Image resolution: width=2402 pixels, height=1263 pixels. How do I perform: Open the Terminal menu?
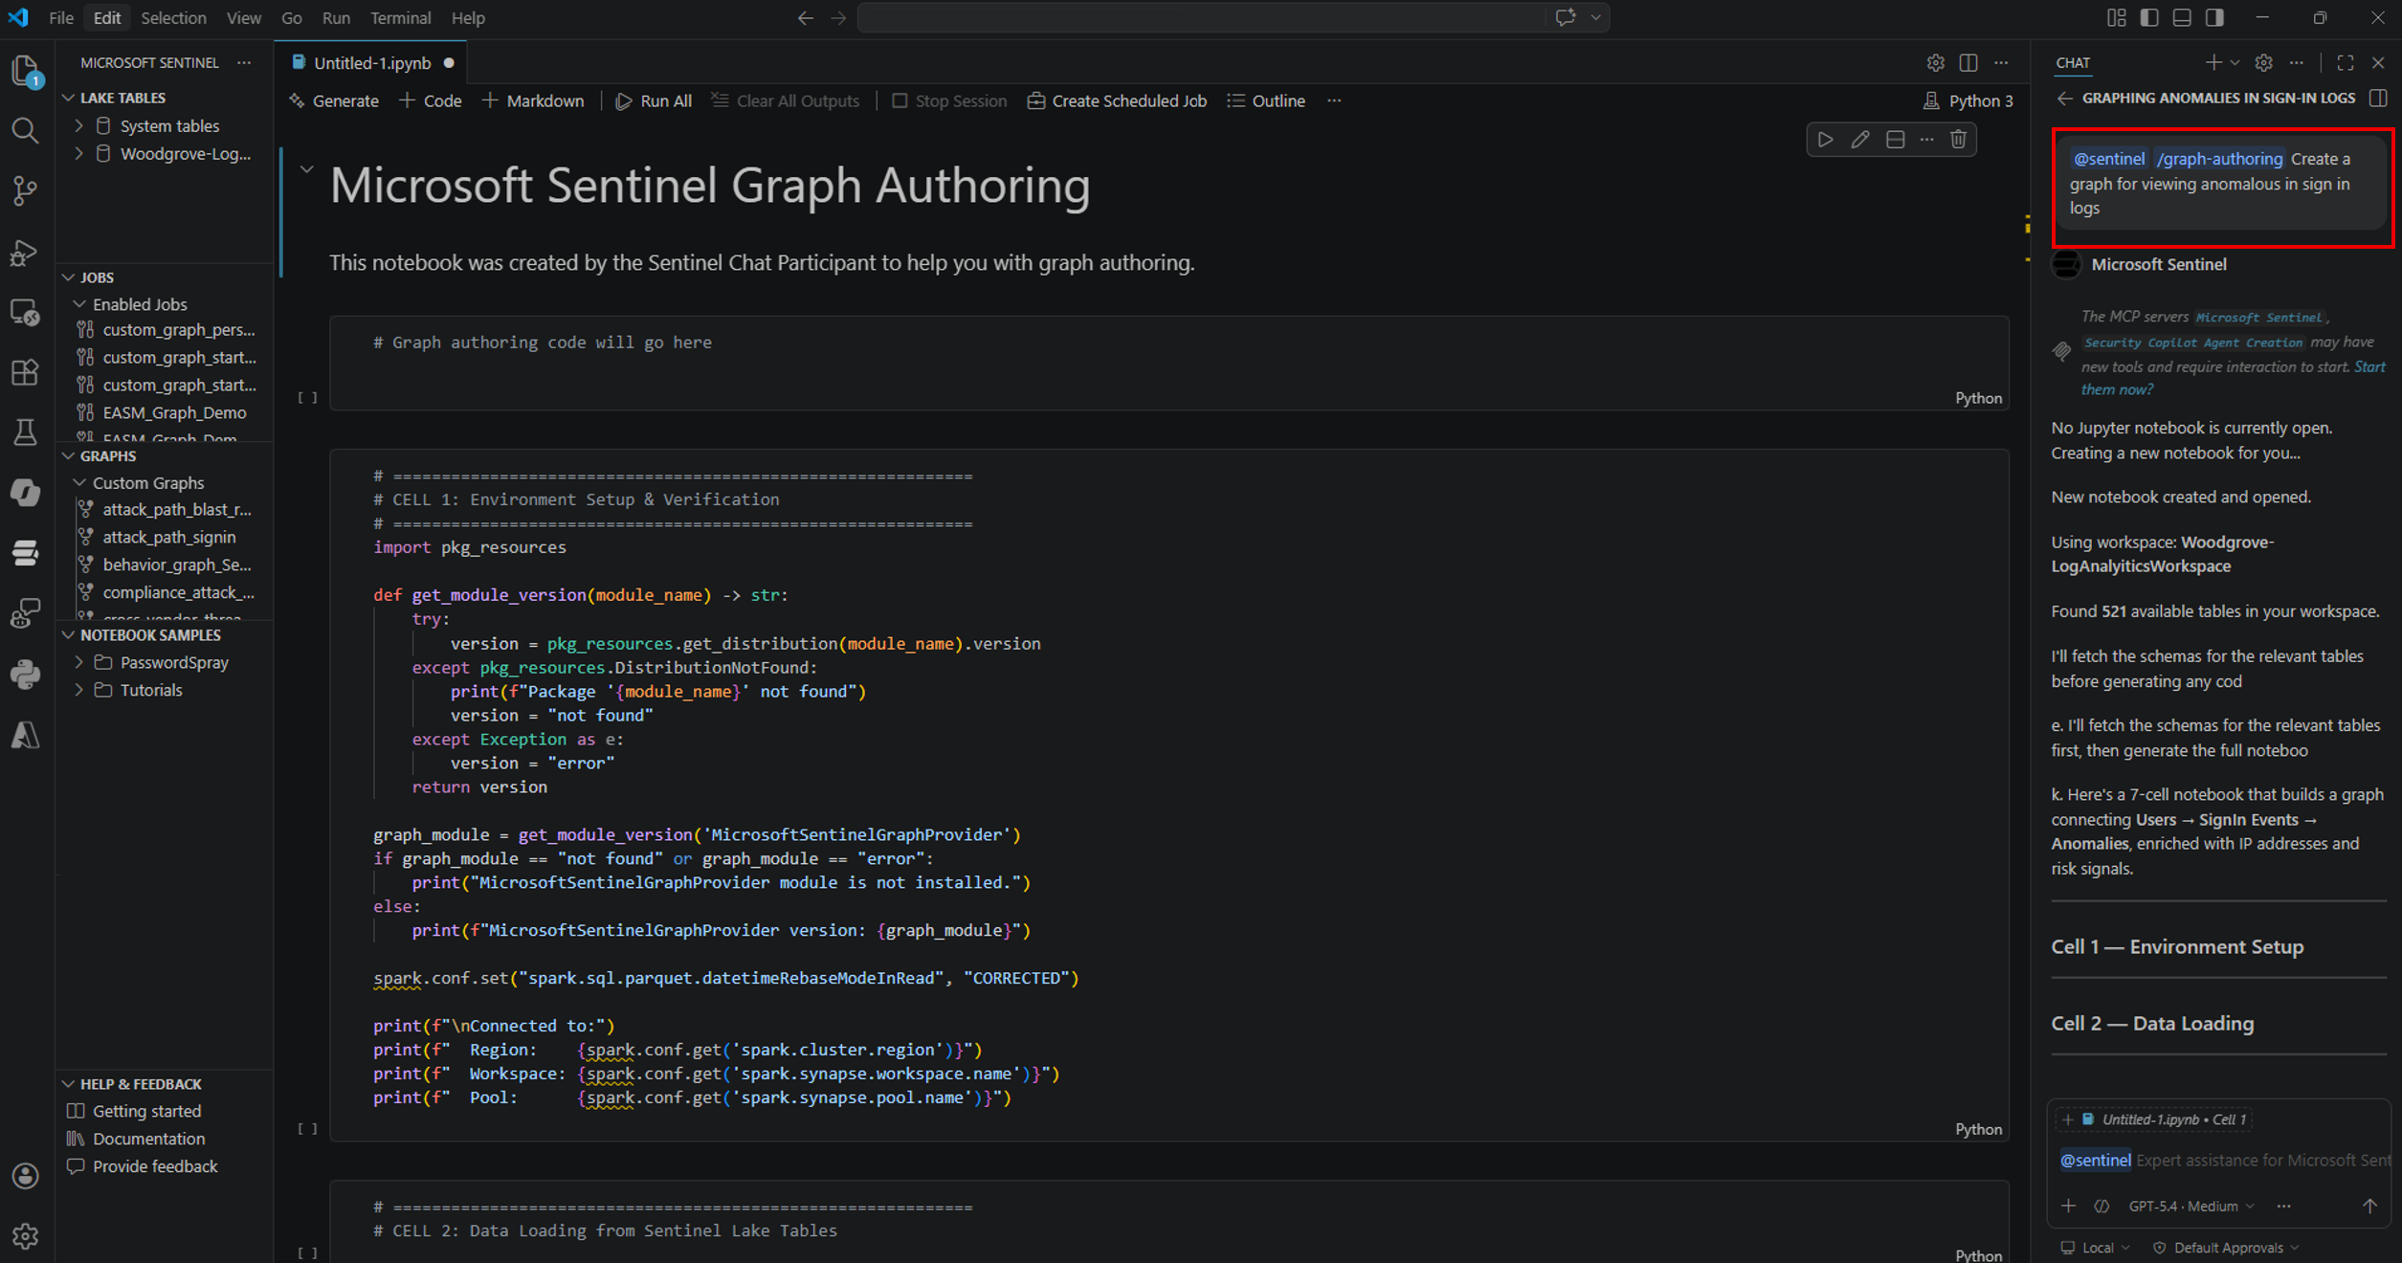(401, 17)
